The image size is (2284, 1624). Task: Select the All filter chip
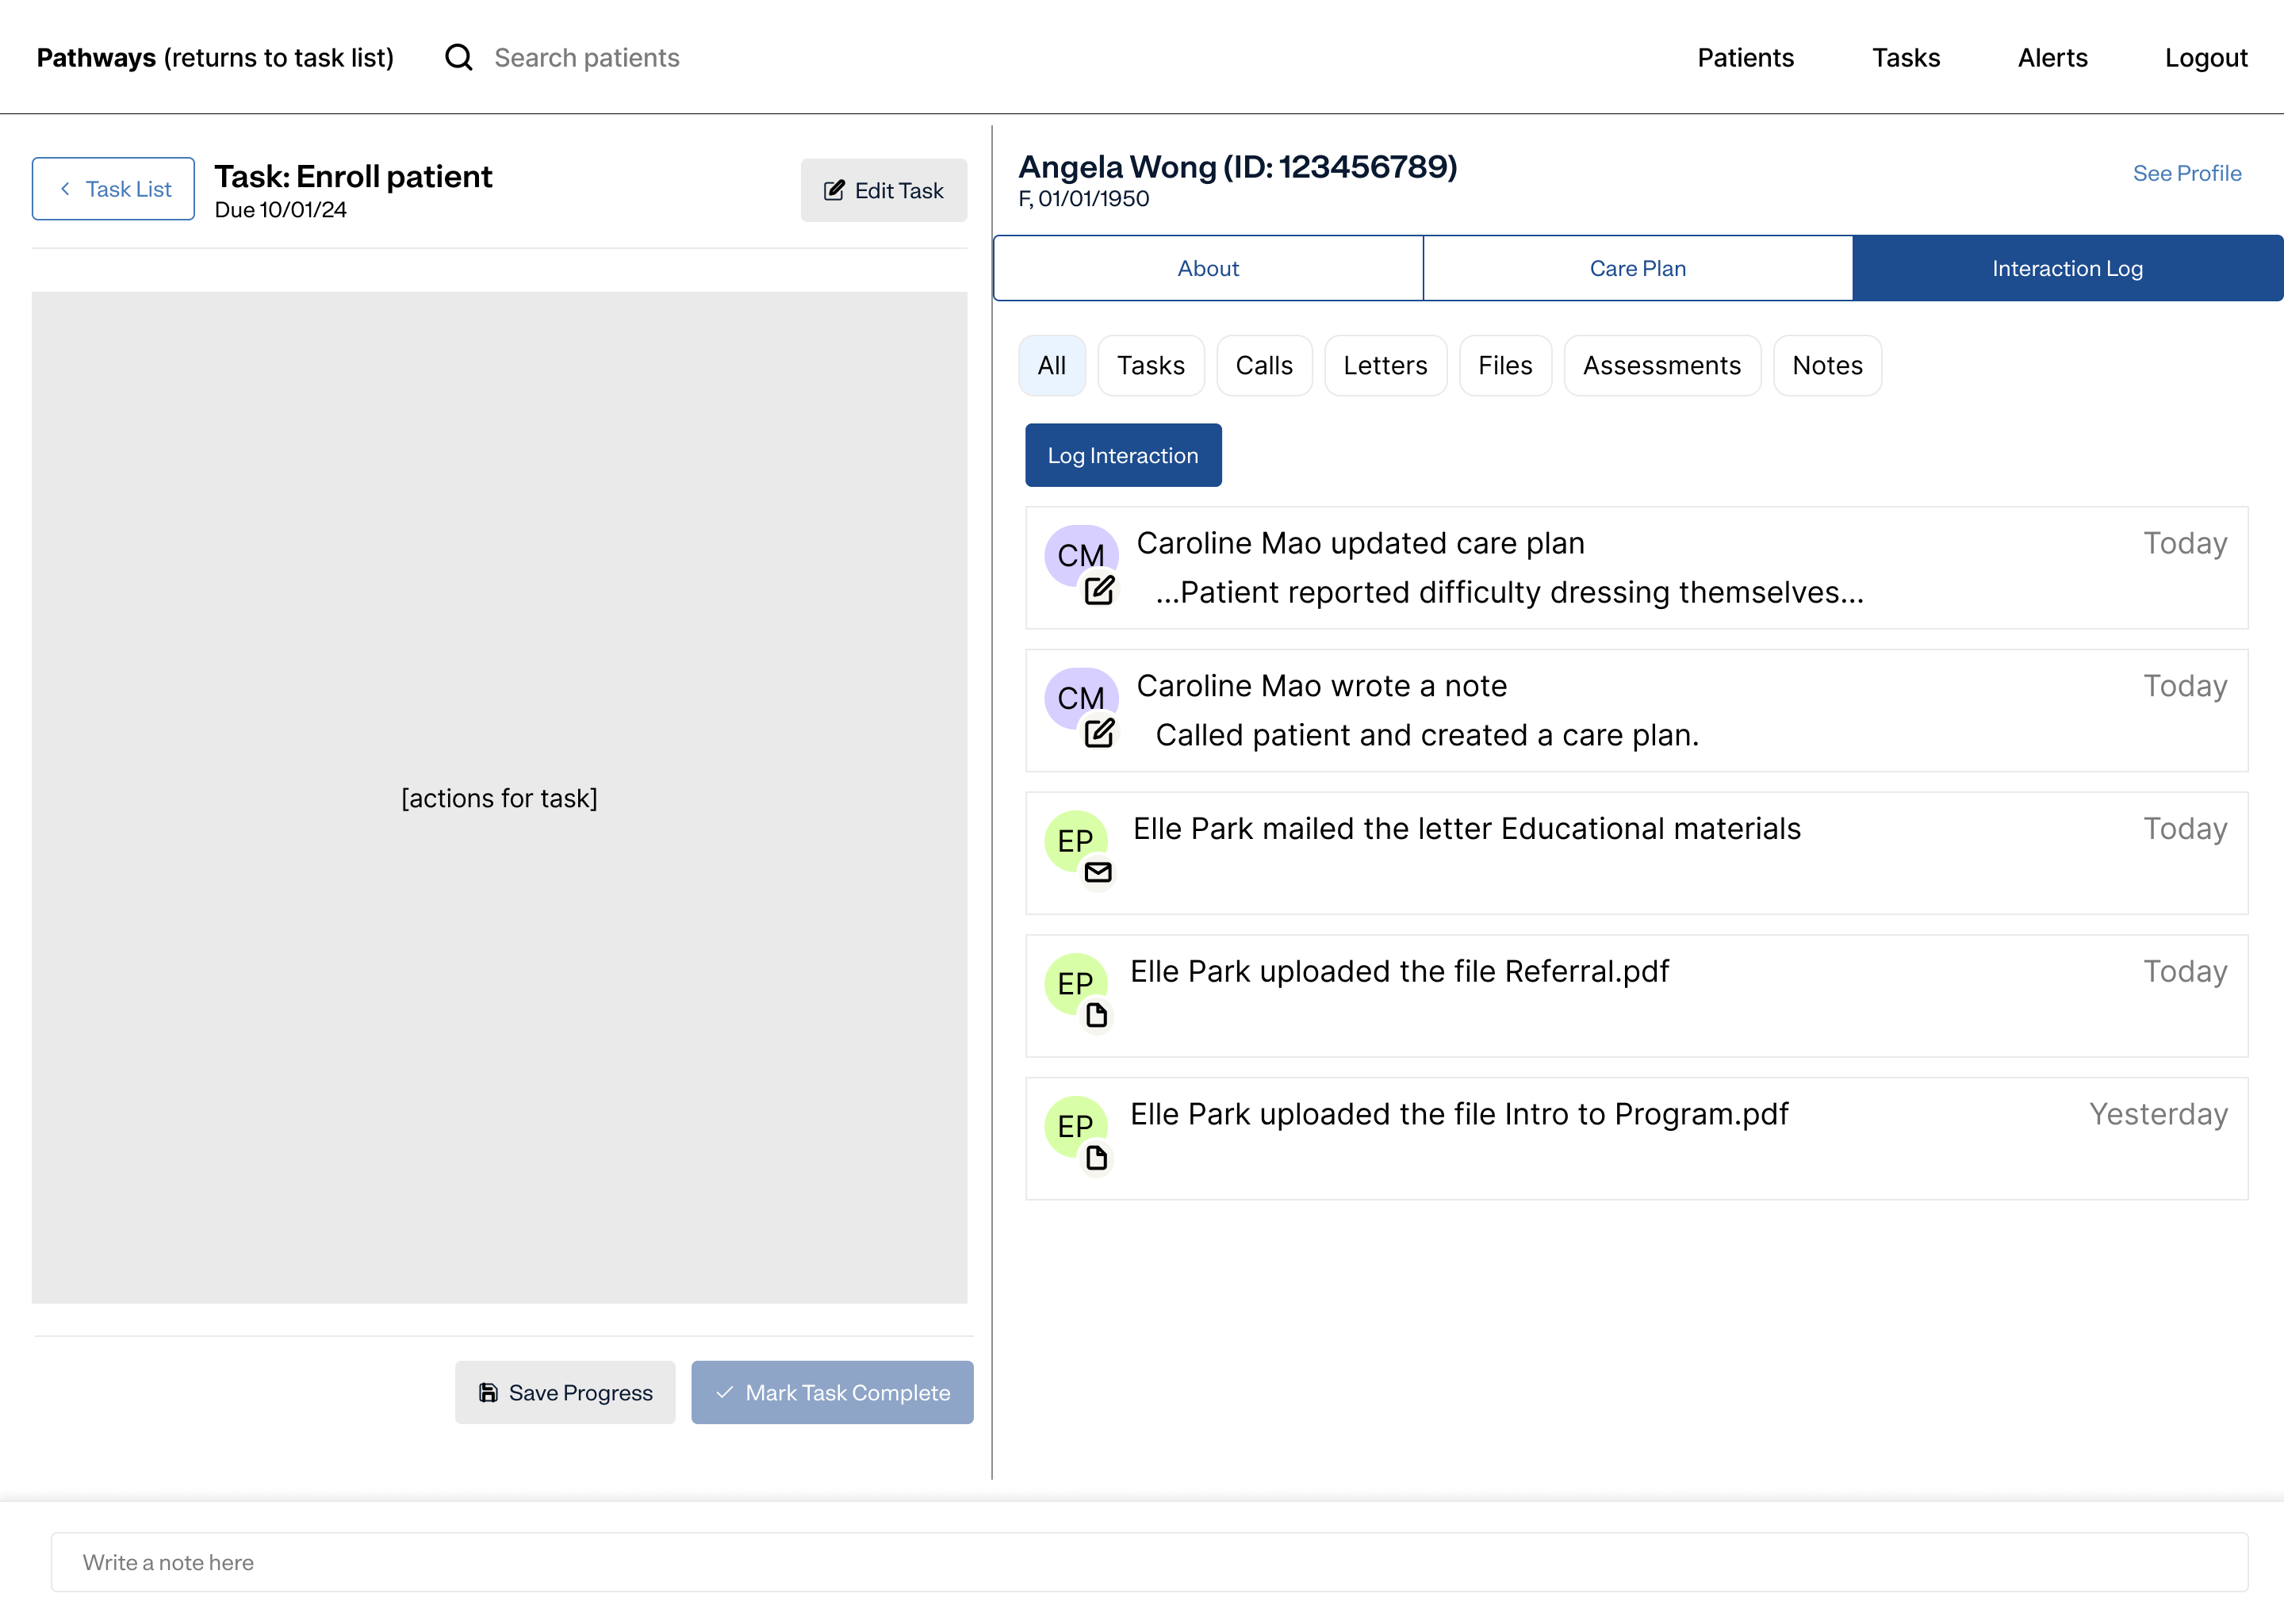point(1052,365)
